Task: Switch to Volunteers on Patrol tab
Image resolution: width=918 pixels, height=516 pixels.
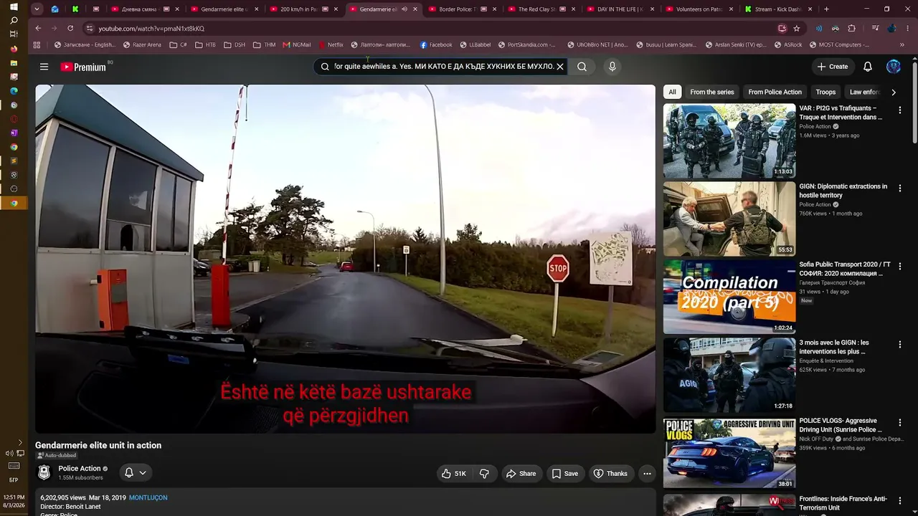Action: tap(700, 9)
